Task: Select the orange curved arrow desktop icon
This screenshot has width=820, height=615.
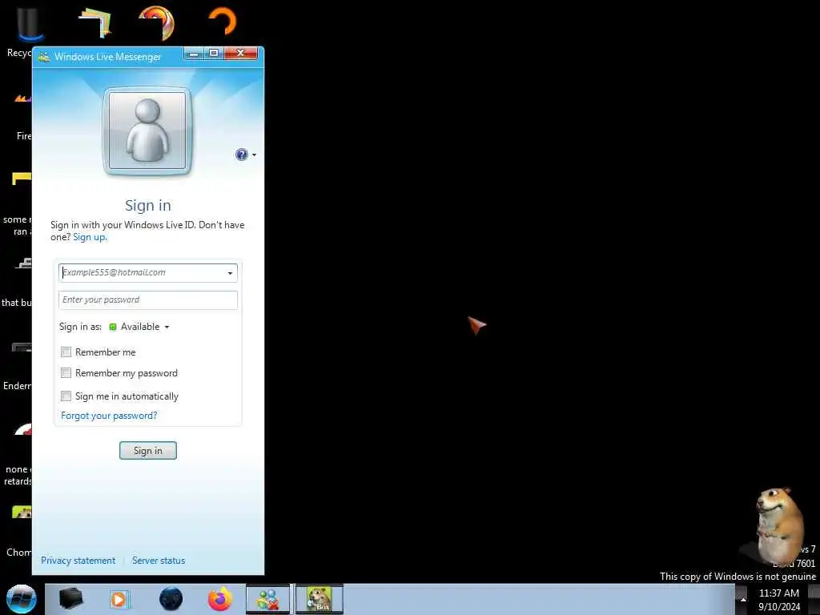Action: pyautogui.click(x=223, y=21)
